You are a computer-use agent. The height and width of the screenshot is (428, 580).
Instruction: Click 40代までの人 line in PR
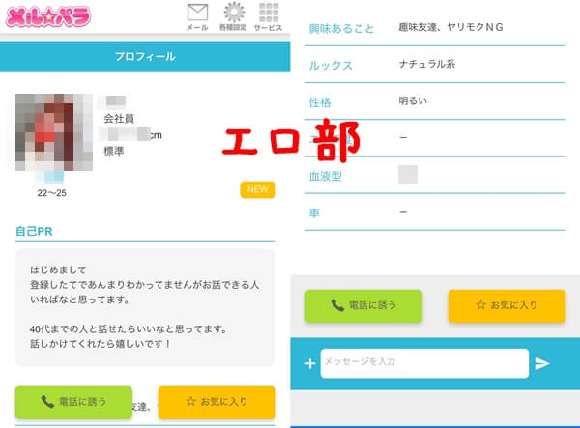click(129, 328)
